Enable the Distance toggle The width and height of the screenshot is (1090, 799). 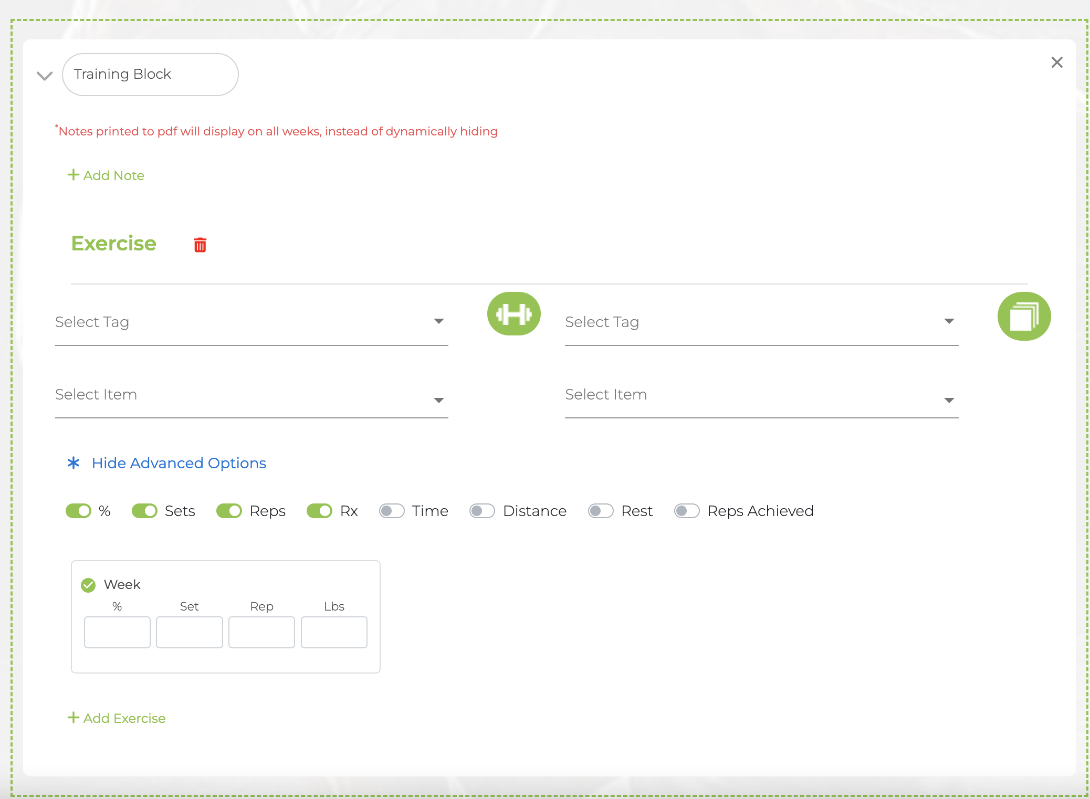[482, 511]
